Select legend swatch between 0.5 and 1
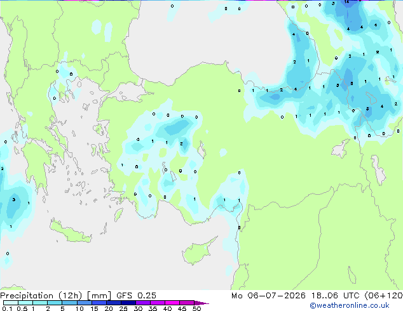This screenshot has width=403, height=311. coord(25,303)
